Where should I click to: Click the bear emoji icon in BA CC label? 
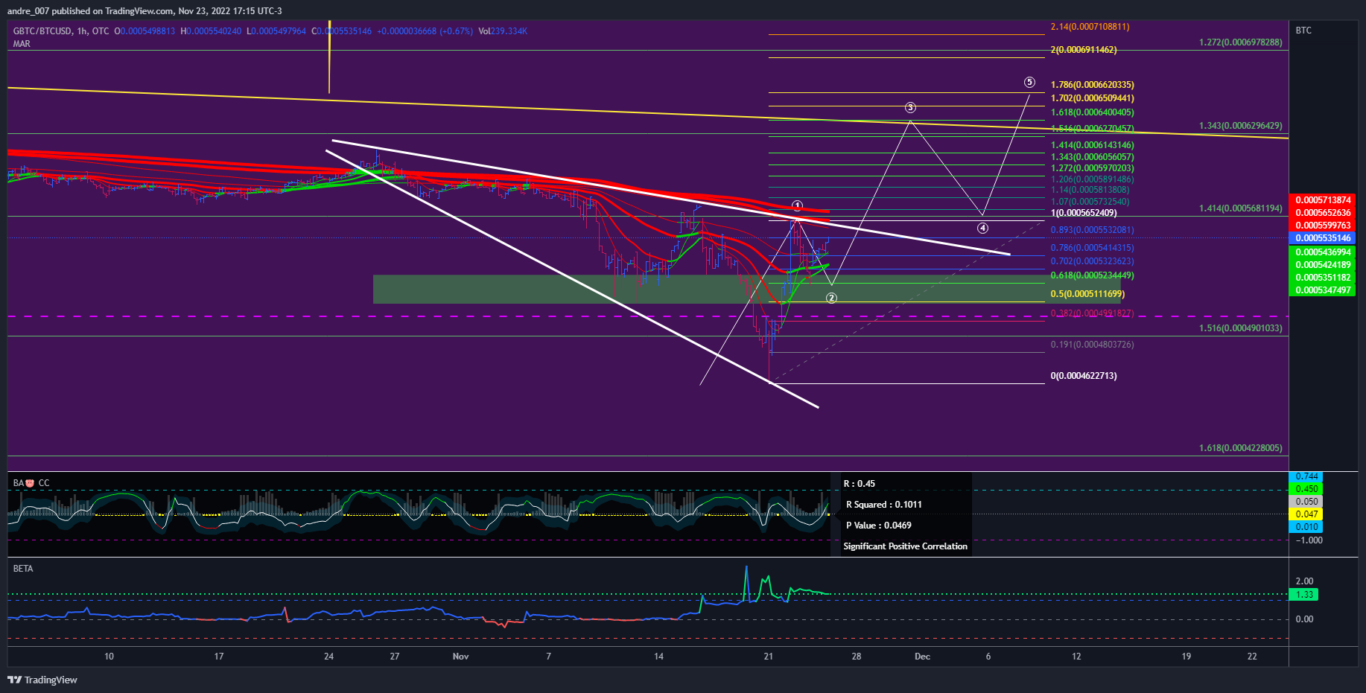[x=30, y=483]
